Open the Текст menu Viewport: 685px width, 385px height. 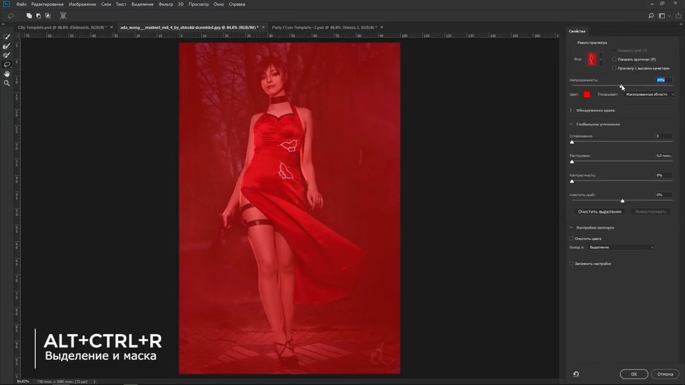point(121,4)
